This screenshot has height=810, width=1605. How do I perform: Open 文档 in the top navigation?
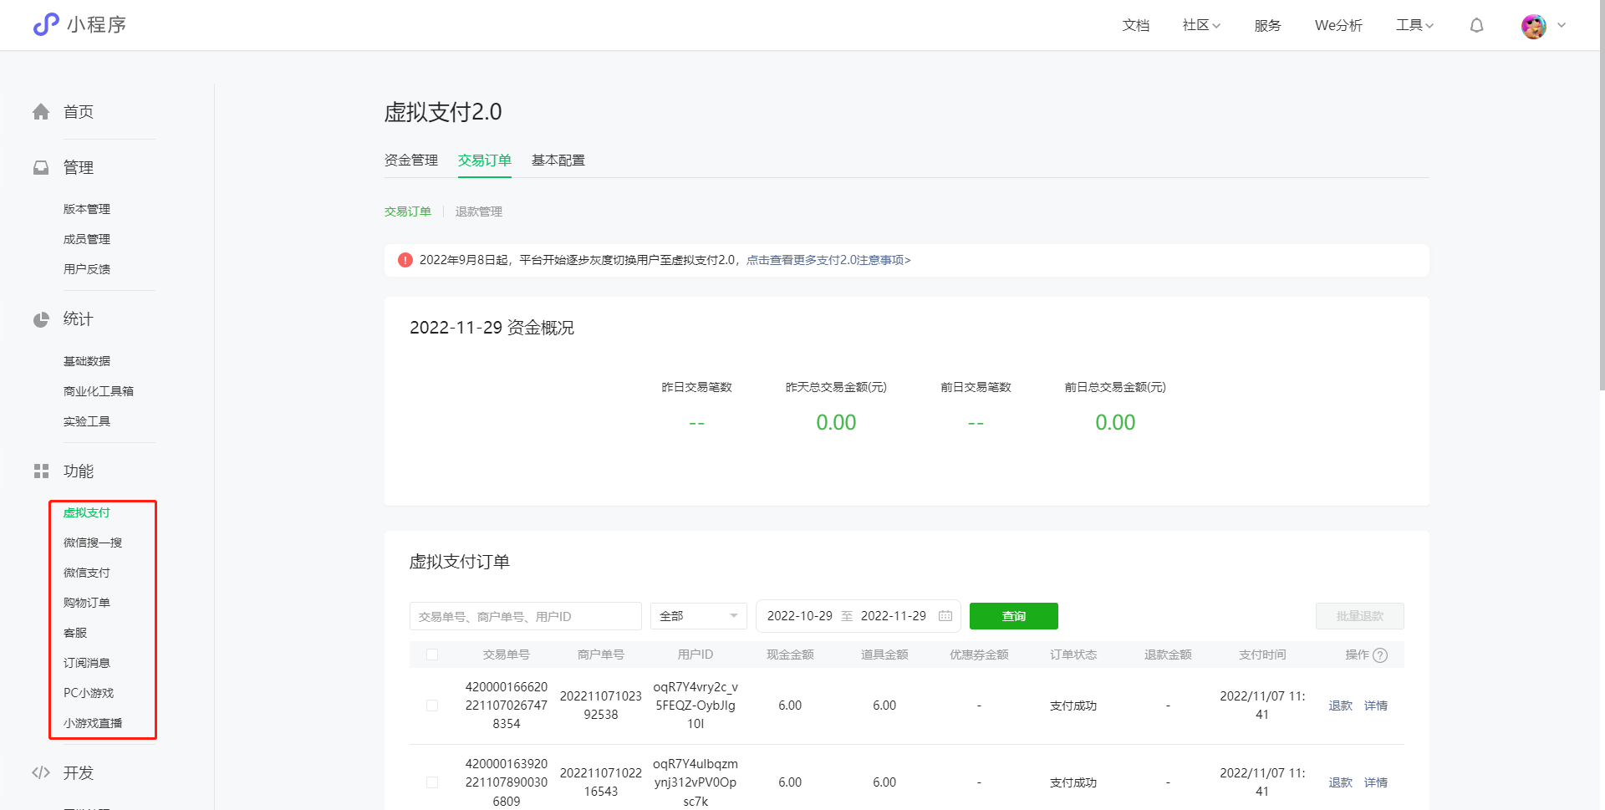(x=1136, y=25)
